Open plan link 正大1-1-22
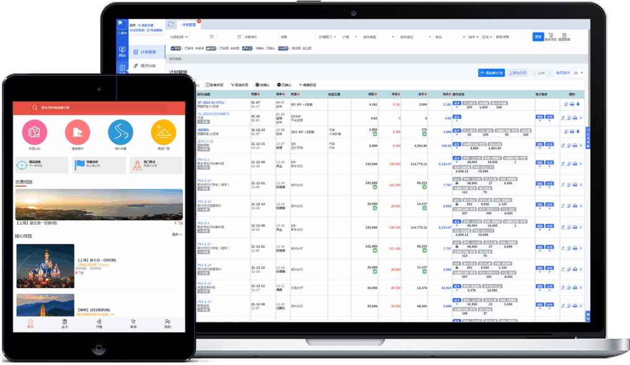The image size is (630, 365). click(205, 142)
